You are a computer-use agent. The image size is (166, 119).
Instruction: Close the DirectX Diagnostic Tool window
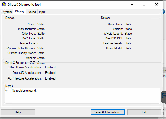[x=157, y=4]
